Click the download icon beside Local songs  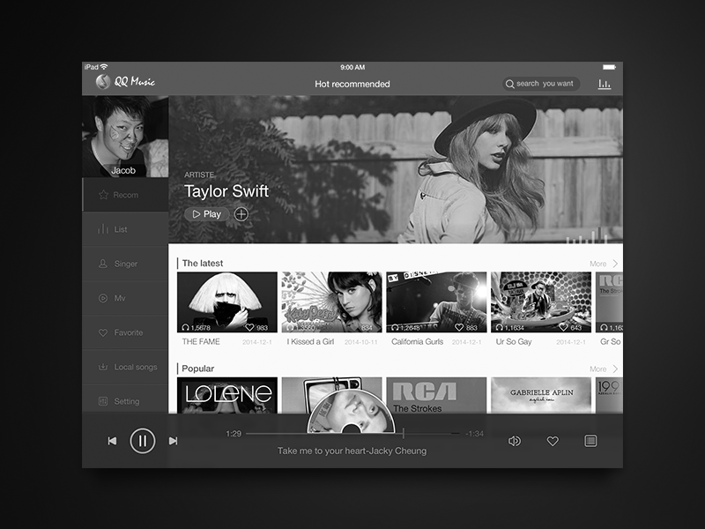(103, 367)
